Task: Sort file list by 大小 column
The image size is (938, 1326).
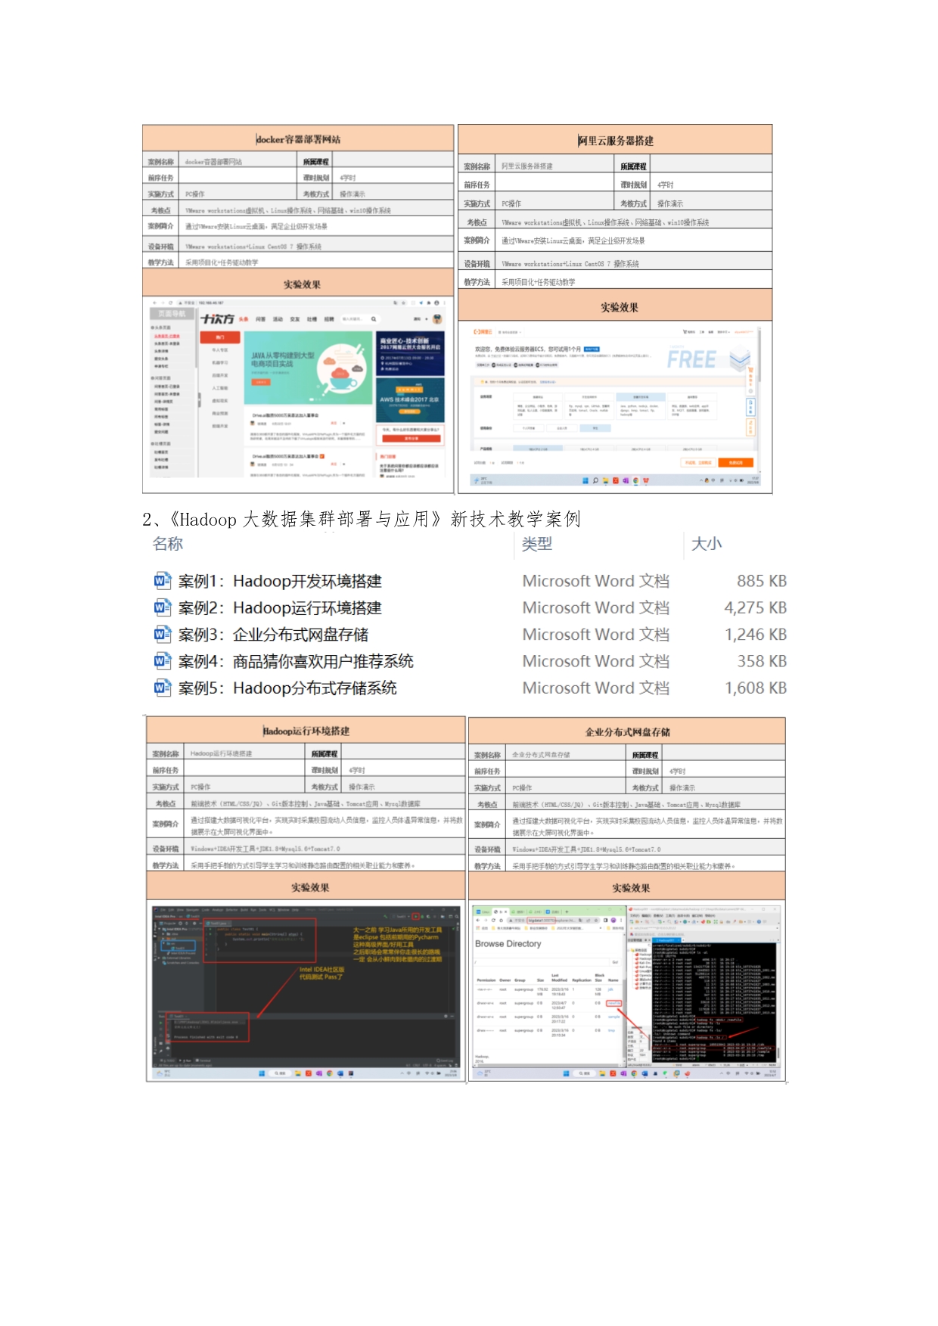Action: 706,544
